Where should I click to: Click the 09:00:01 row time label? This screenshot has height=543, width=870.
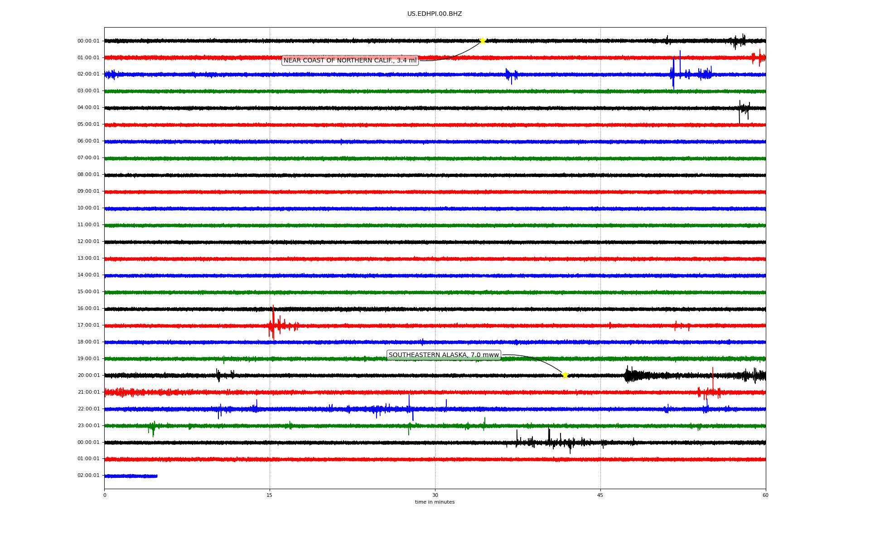click(x=88, y=191)
